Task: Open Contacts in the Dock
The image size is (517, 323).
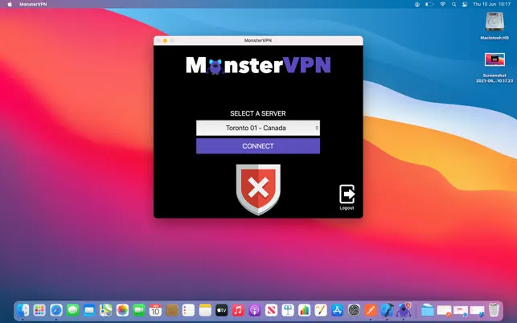Action: pos(172,310)
